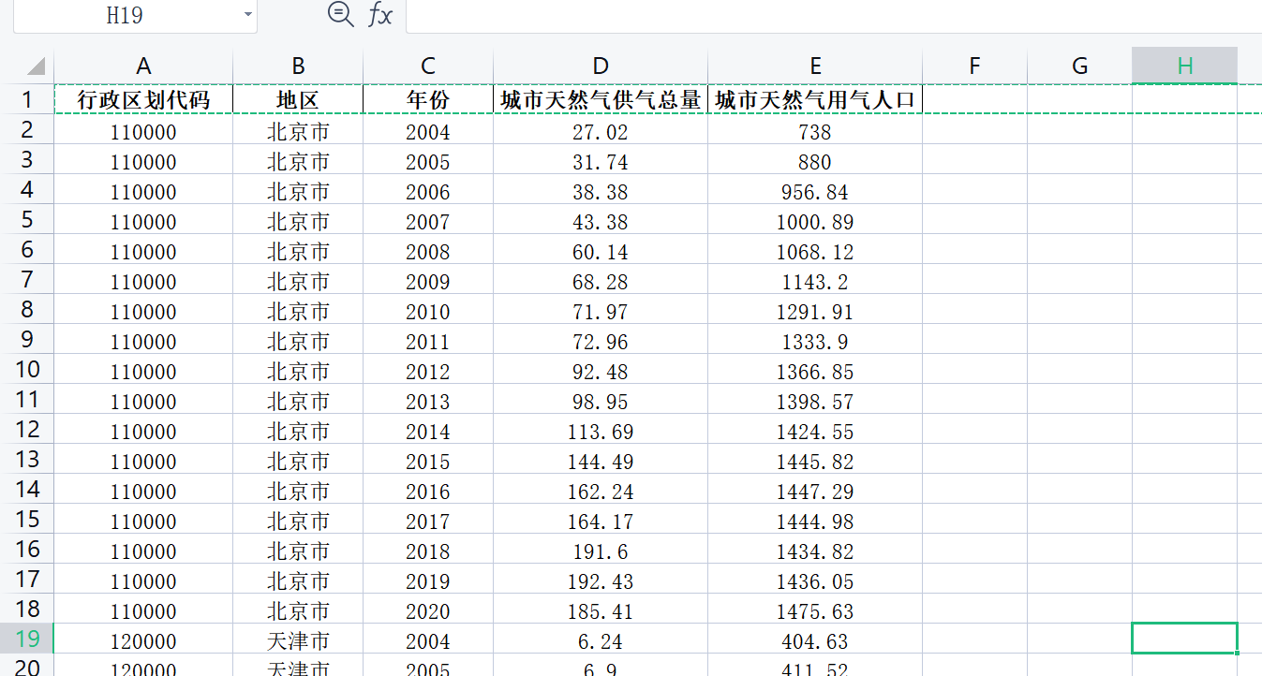Click the select-all corner triangle
The width and height of the screenshot is (1262, 676).
coord(36,66)
